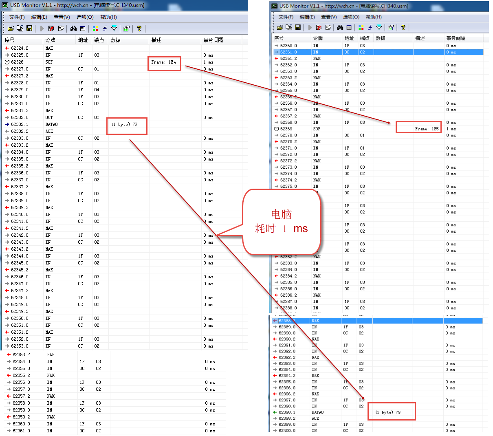Click the four-color squares icon in left window toolbar
The image size is (493, 436).
95,29
